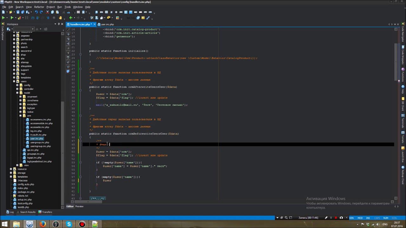This screenshot has width=406, height=228.
Task: Click the Cut scissors icon
Action: [48, 12]
